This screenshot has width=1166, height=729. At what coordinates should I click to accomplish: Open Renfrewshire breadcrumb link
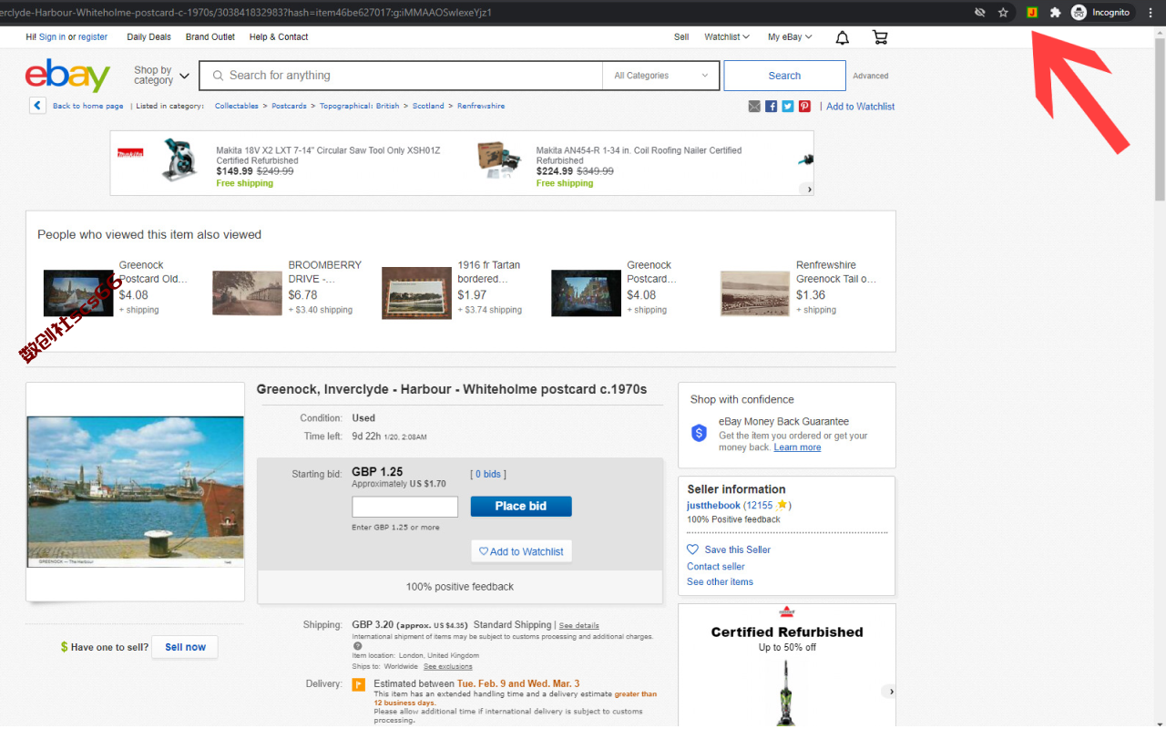coord(481,106)
